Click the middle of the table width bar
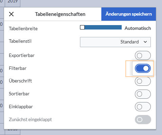Screen dimensions: 162x135 click(101, 27)
